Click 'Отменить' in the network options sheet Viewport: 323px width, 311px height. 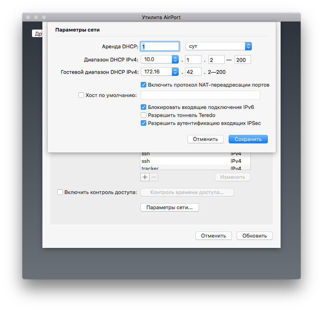205,139
